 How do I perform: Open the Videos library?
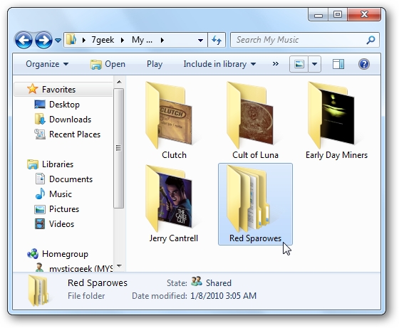click(x=54, y=224)
